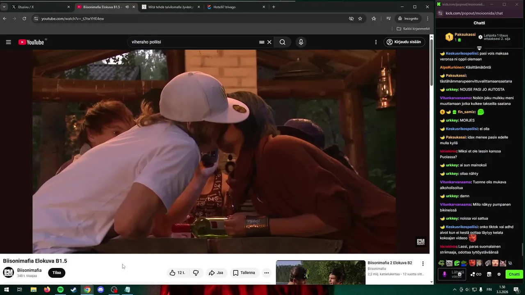
Task: Click the YouTube search magnifier button
Action: [282, 42]
